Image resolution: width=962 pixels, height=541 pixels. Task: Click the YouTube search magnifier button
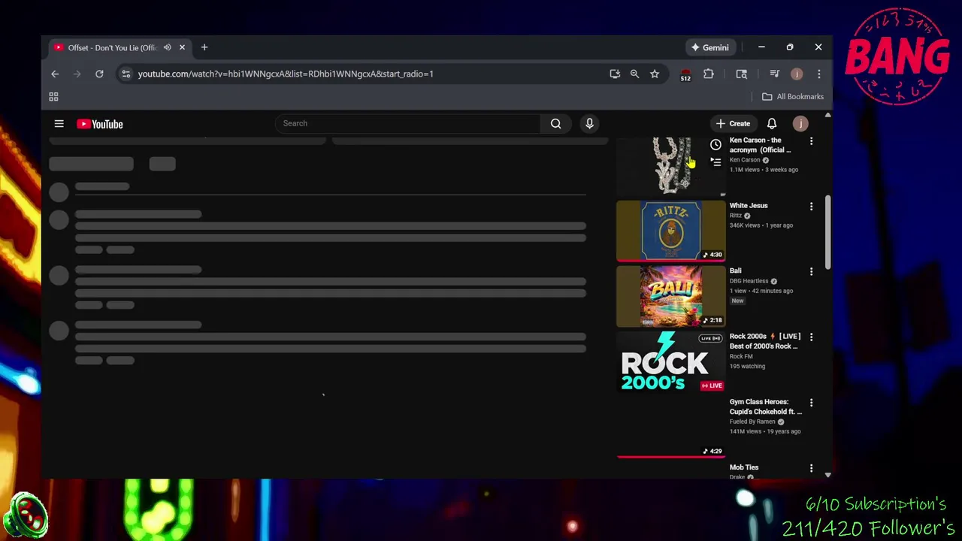point(555,123)
